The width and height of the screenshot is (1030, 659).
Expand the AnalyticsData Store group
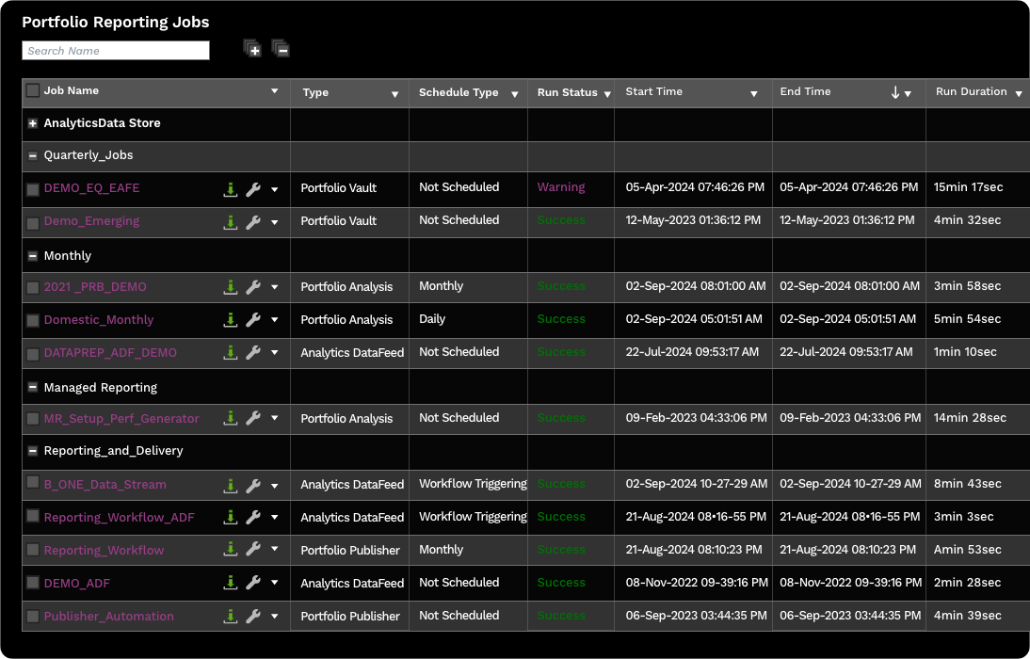(x=33, y=123)
